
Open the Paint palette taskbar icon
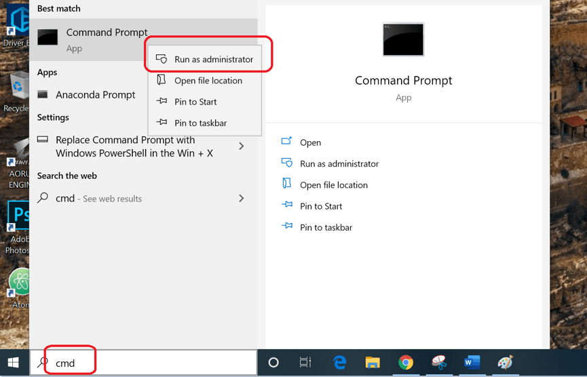(x=505, y=363)
